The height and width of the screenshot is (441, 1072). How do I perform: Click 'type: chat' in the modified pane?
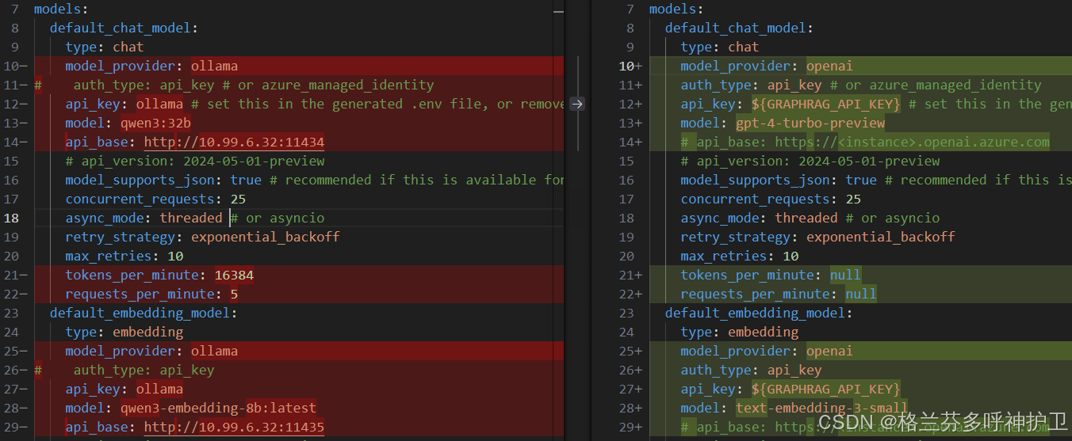pyautogui.click(x=720, y=47)
